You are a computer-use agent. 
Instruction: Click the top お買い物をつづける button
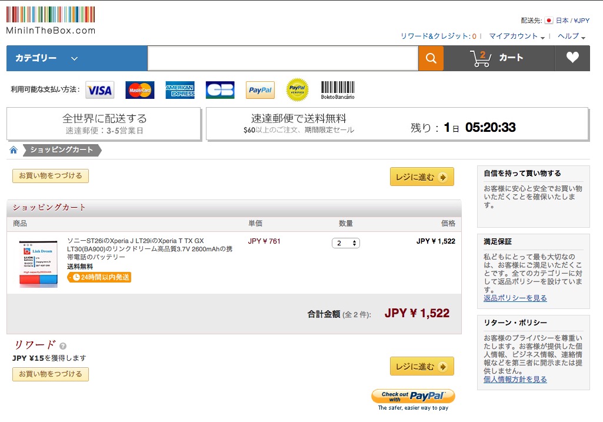pyautogui.click(x=51, y=175)
